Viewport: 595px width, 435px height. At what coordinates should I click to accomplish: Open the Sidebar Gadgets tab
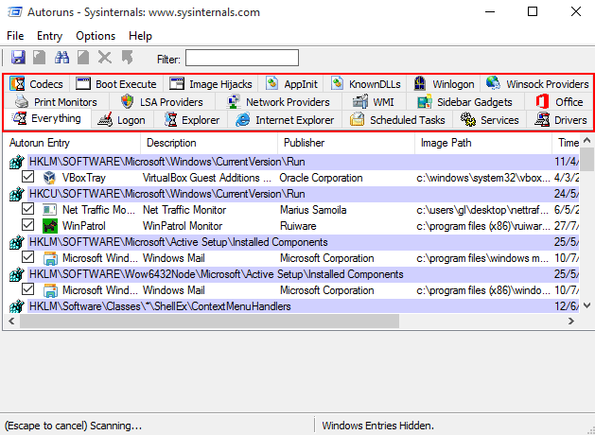coord(465,102)
